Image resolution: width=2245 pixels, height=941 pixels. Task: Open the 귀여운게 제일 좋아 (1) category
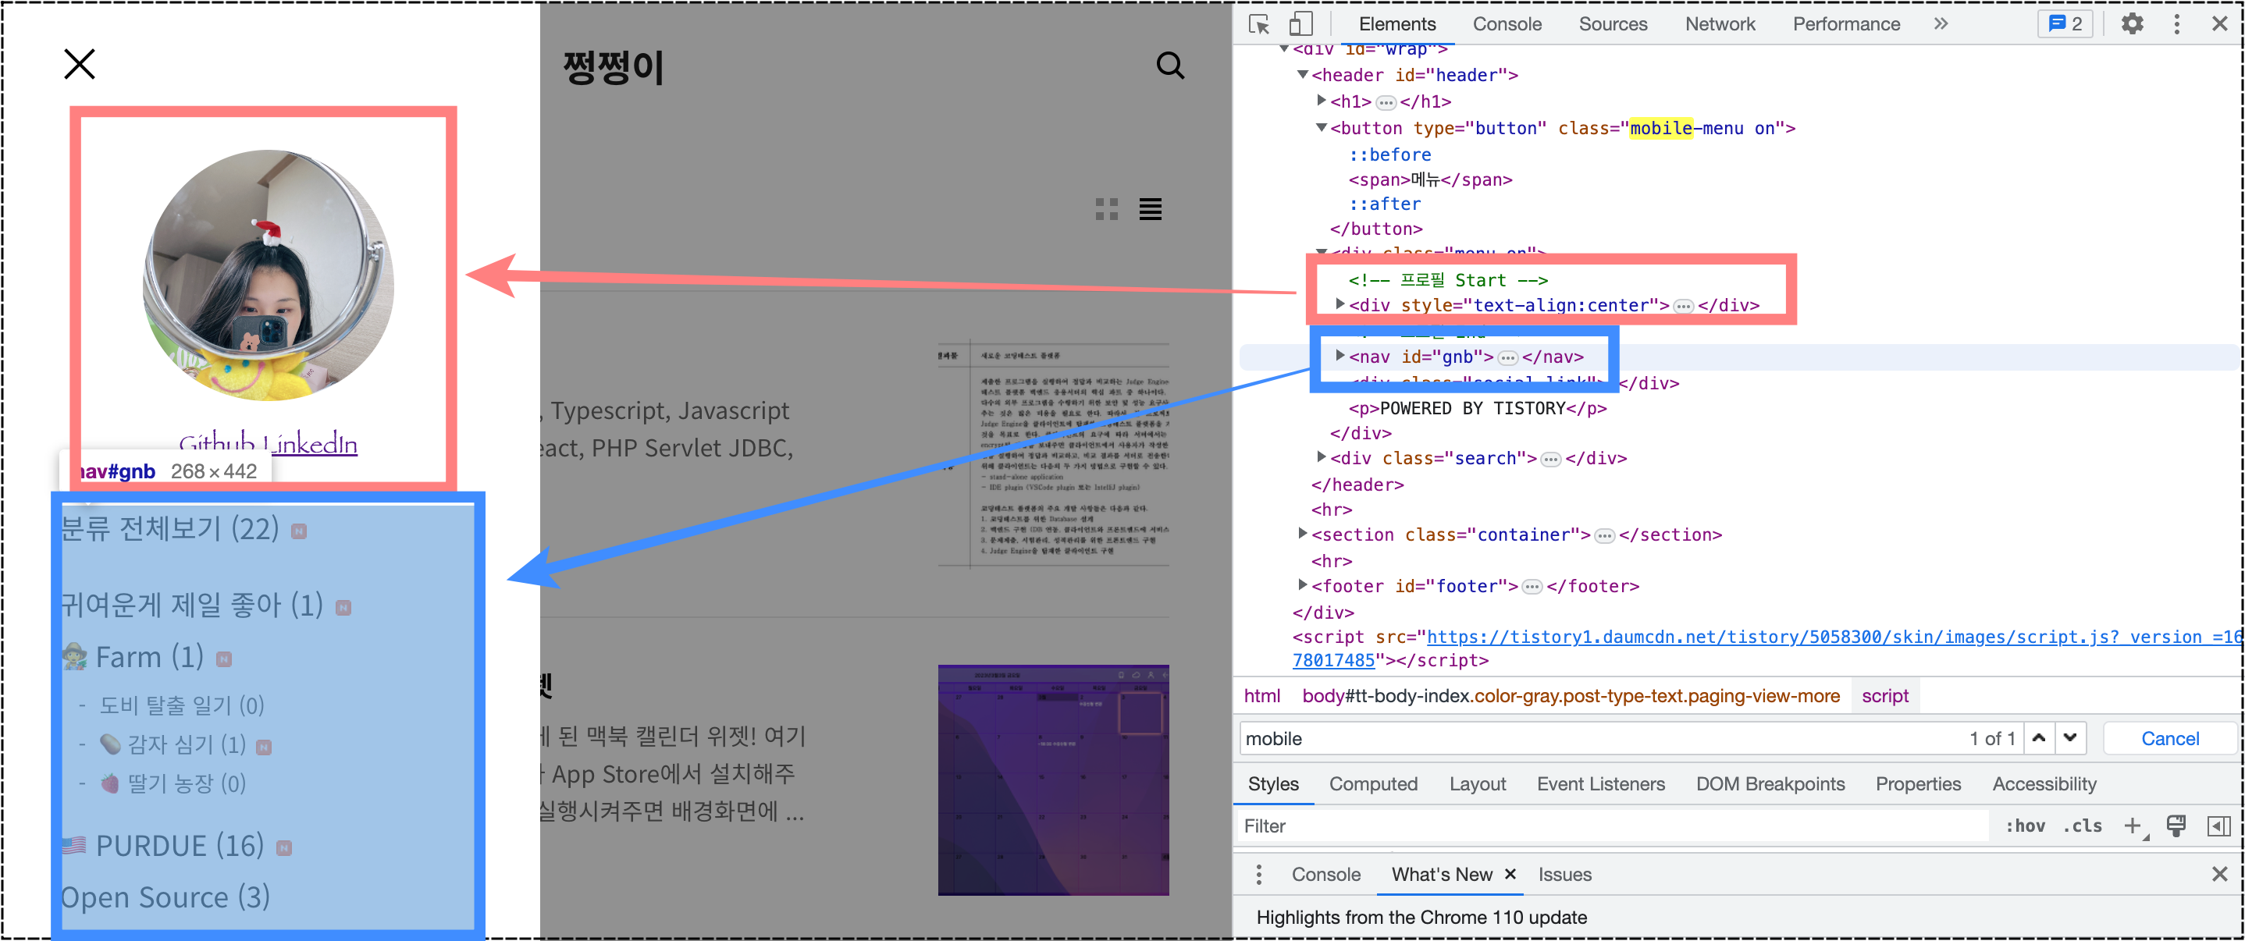click(192, 604)
